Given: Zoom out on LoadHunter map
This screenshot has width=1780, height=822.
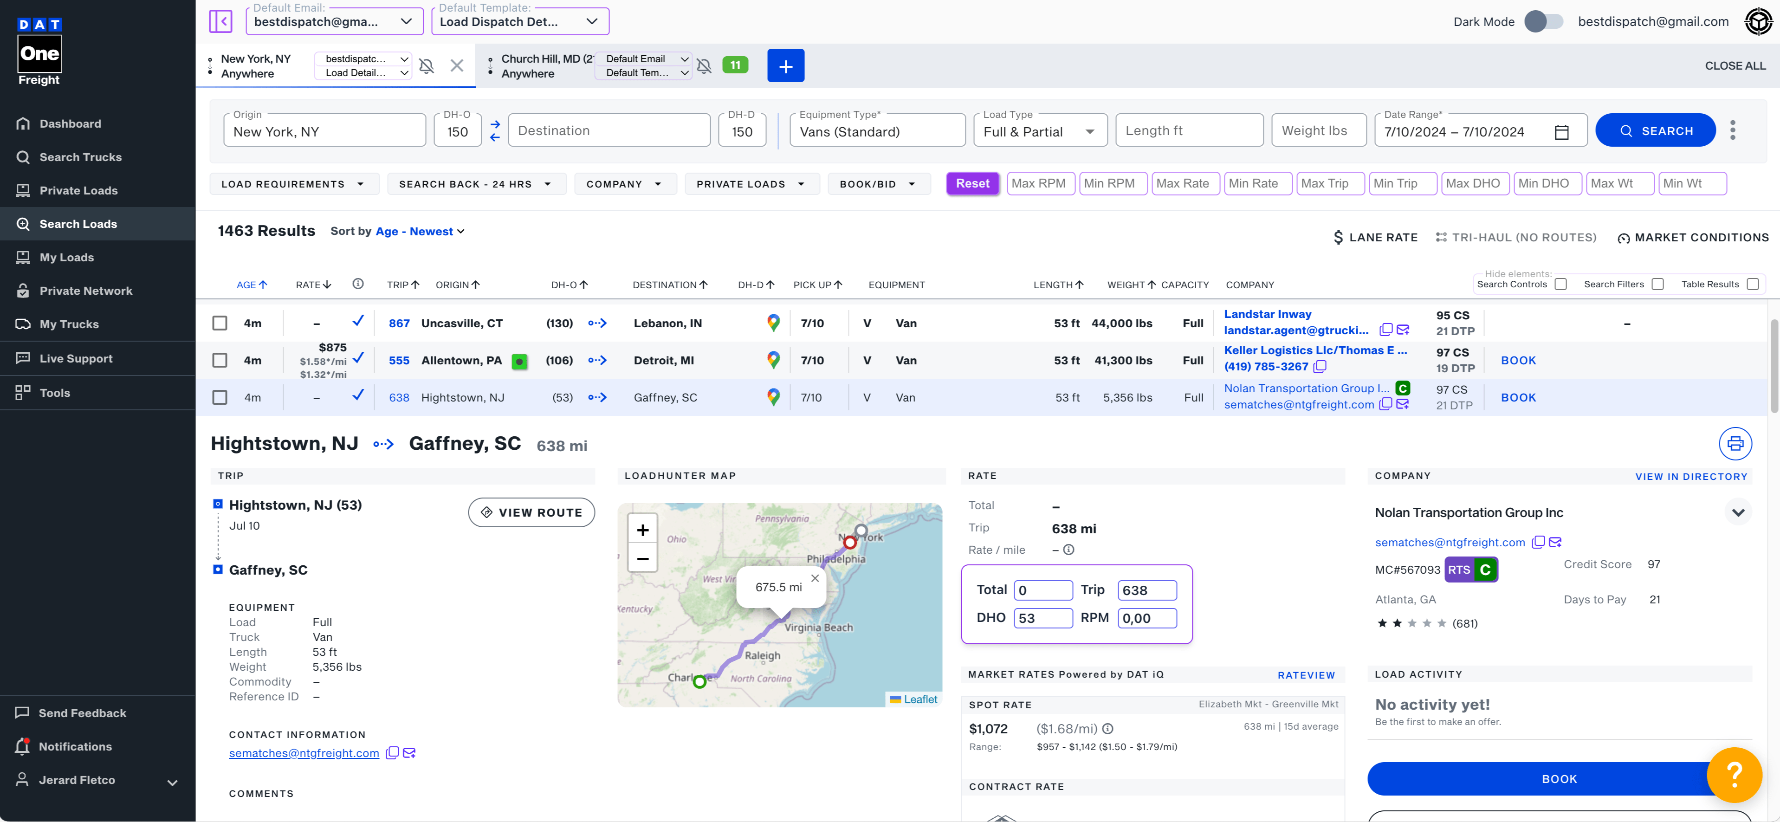Looking at the screenshot, I should pyautogui.click(x=642, y=558).
